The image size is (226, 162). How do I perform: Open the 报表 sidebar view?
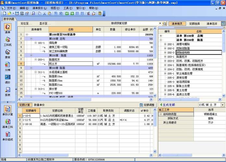[x=7, y=91]
